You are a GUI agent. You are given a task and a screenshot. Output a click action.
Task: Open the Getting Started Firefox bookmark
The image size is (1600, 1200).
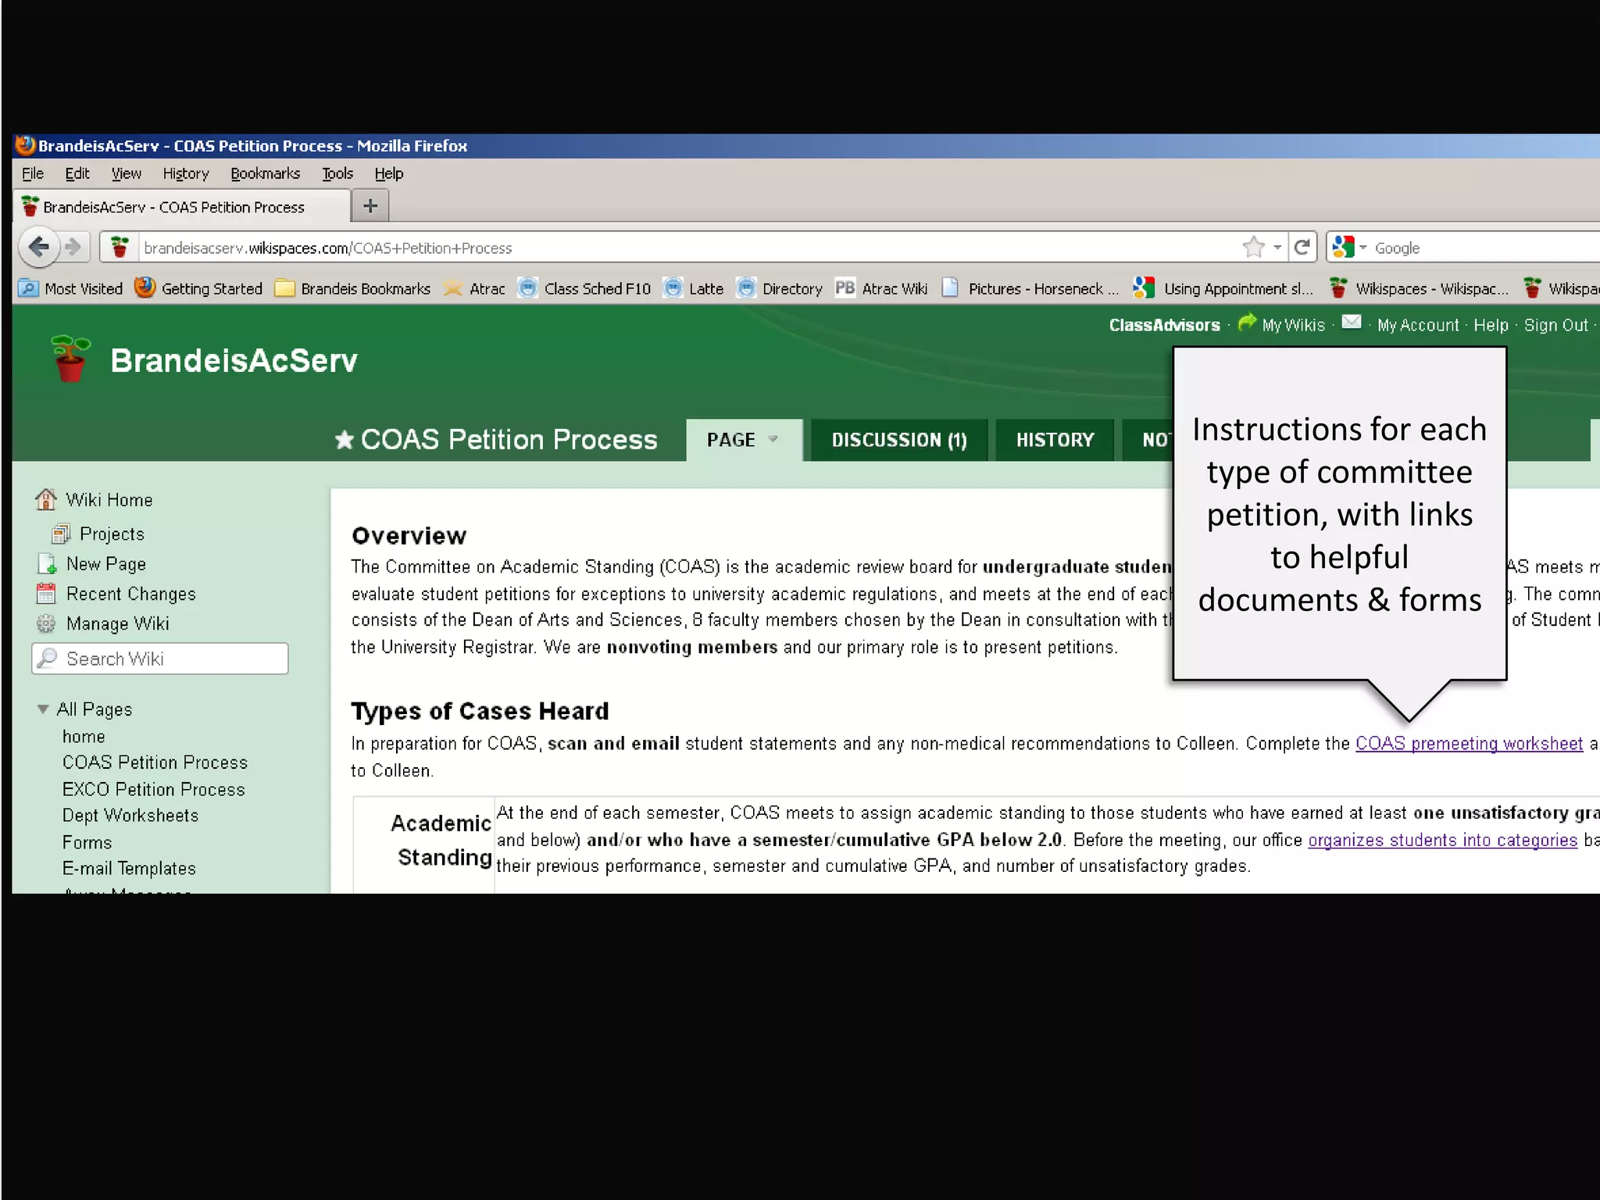(x=198, y=288)
